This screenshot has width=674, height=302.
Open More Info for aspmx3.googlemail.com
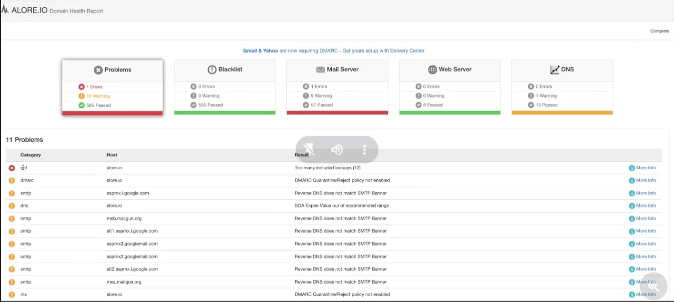point(642,244)
